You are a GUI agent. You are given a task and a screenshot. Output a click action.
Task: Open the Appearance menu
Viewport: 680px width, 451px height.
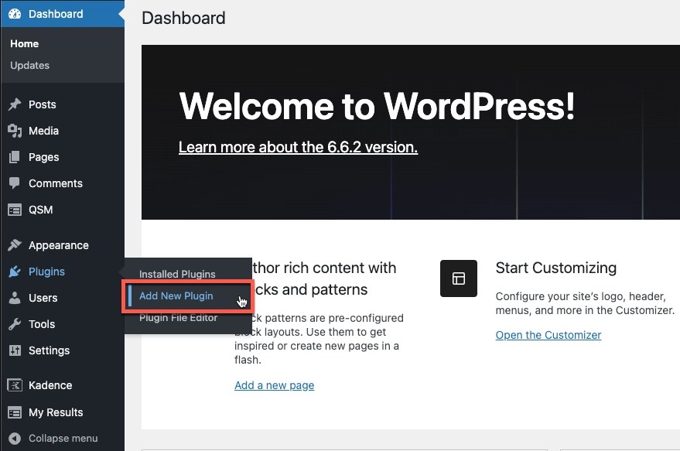pyautogui.click(x=59, y=245)
